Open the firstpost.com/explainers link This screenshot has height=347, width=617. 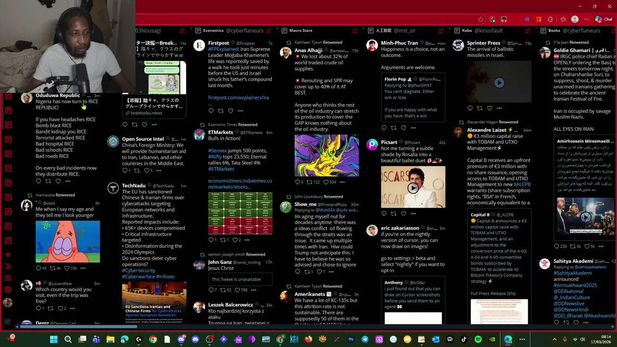click(239, 97)
